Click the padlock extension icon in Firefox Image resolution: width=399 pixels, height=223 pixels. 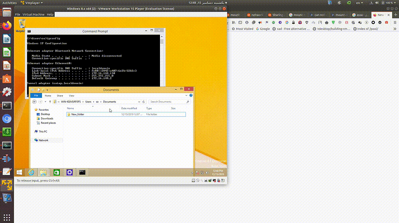293,22
